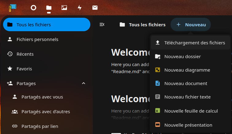Image resolution: width=232 pixels, height=134 pixels.
Task: Open the Mail envelope icon
Action: [95, 8]
